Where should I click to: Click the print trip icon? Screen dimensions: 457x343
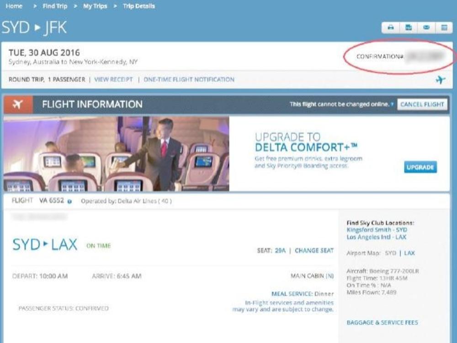pos(391,27)
